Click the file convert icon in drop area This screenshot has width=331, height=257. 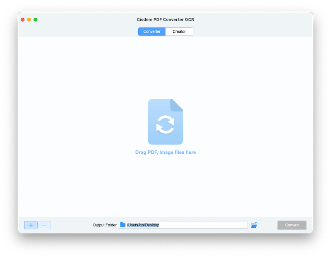pyautogui.click(x=165, y=122)
